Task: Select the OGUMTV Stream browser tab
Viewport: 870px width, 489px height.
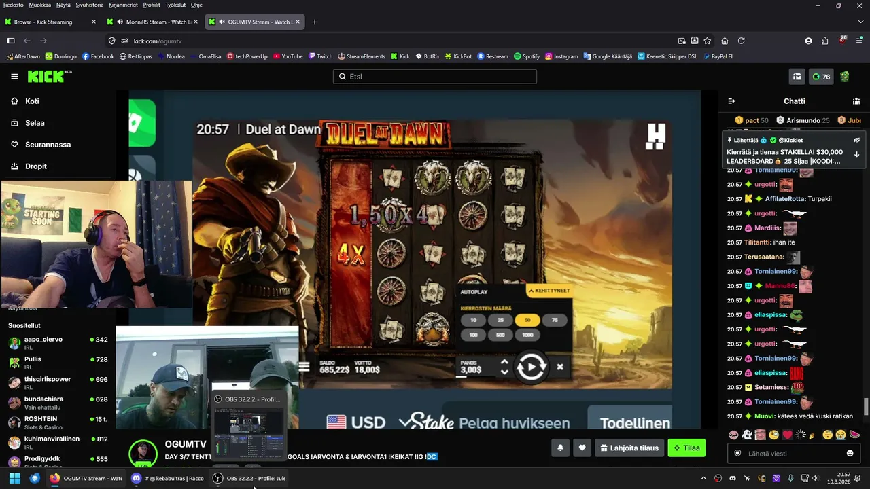Action: tap(256, 22)
